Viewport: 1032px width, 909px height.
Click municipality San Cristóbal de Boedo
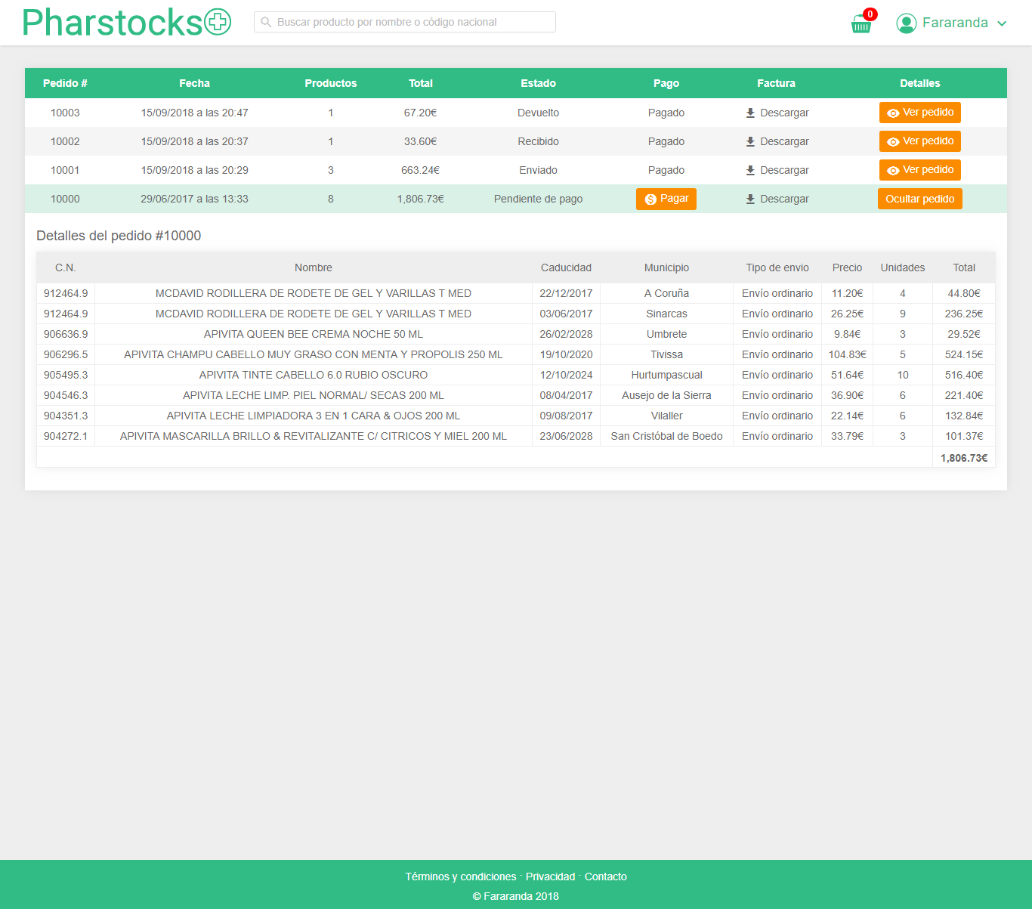[667, 436]
